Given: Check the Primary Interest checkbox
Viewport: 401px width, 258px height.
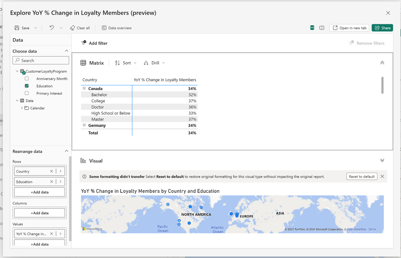Looking at the screenshot, I should click(x=27, y=93).
